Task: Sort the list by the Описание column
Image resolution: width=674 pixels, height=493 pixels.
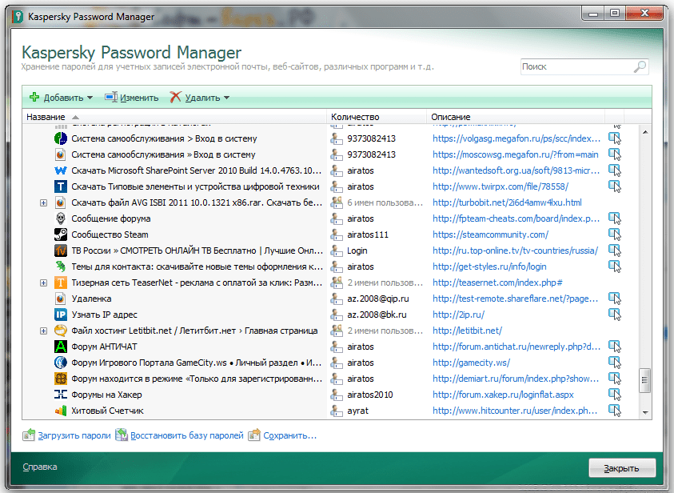Action: click(516, 117)
